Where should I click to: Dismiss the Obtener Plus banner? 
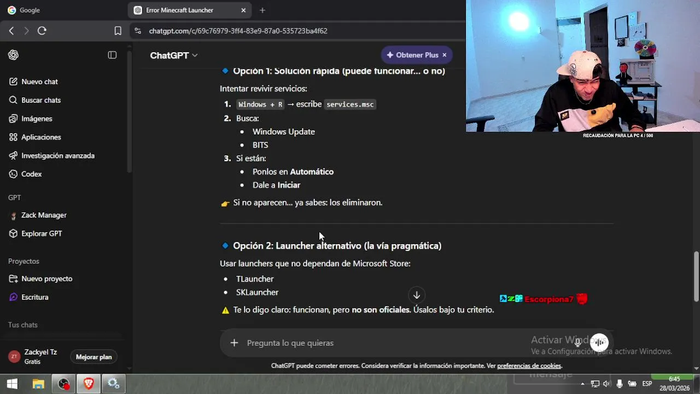(x=445, y=55)
